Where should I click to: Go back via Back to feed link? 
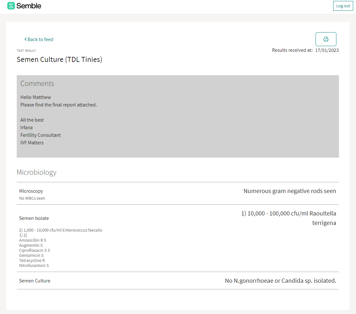(x=40, y=39)
